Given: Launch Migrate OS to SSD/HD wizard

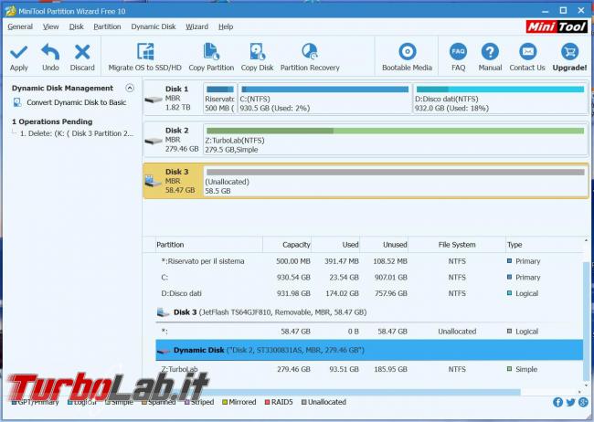Looking at the screenshot, I should (x=144, y=58).
